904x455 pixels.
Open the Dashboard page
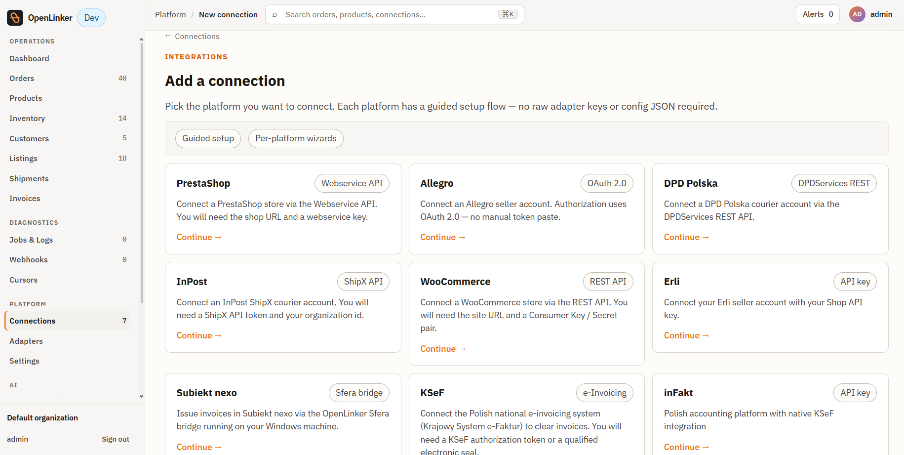click(x=68, y=58)
